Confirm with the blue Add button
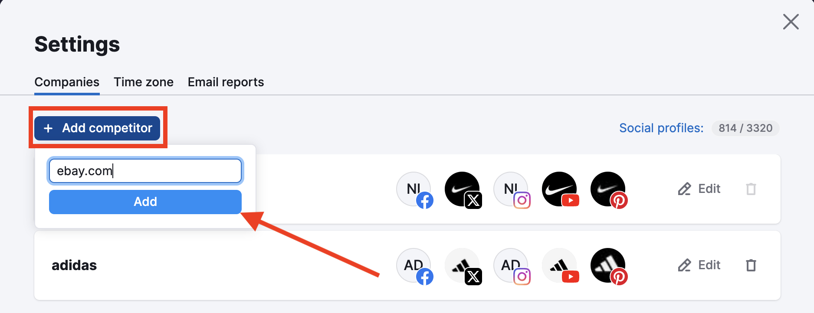 click(x=145, y=202)
